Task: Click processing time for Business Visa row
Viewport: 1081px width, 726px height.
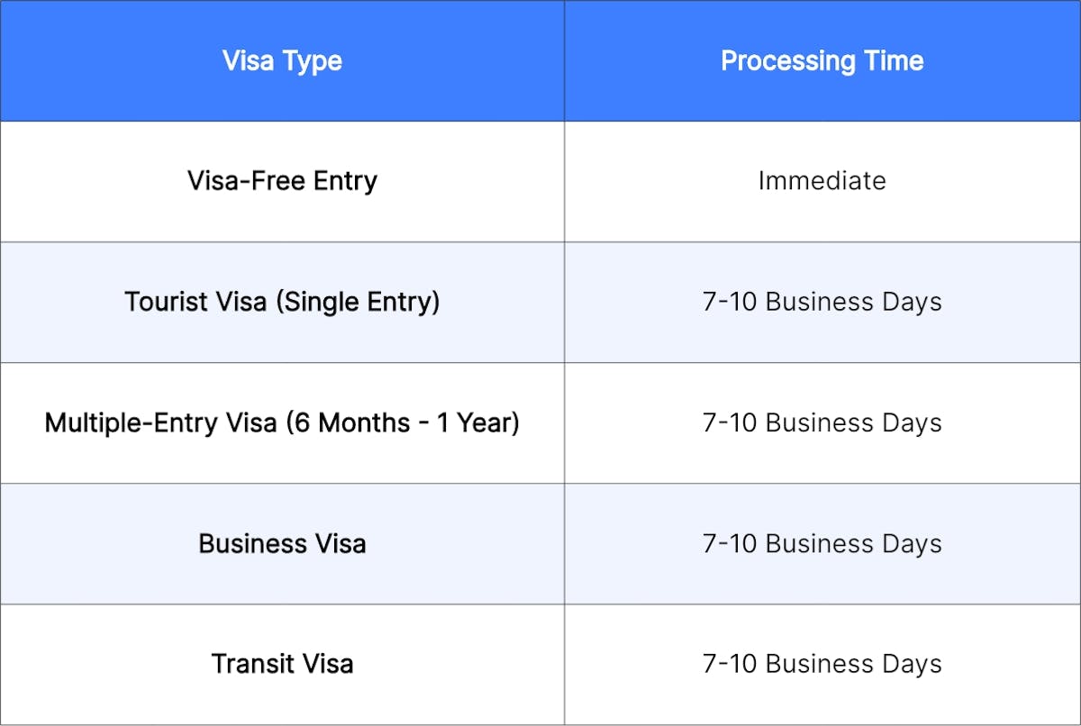Action: (822, 544)
